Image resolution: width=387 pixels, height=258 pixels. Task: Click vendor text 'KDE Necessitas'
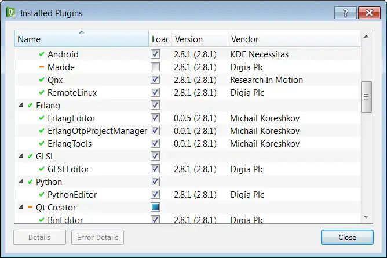pyautogui.click(x=259, y=54)
